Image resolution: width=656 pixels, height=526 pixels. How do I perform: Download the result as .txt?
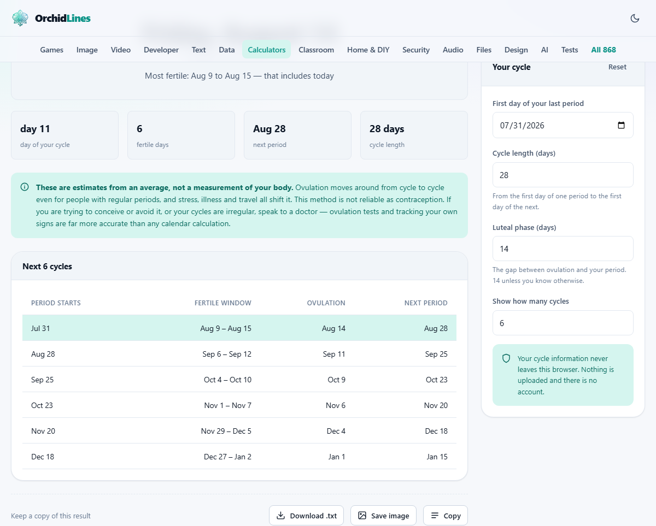pyautogui.click(x=306, y=516)
